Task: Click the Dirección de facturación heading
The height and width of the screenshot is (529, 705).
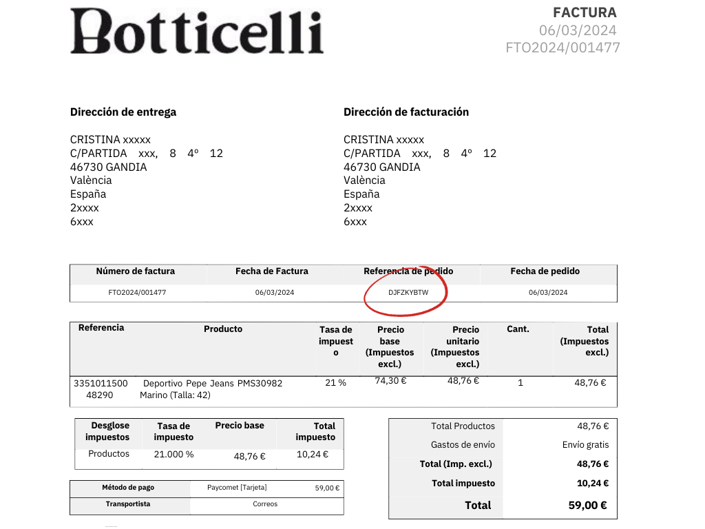Action: point(406,112)
